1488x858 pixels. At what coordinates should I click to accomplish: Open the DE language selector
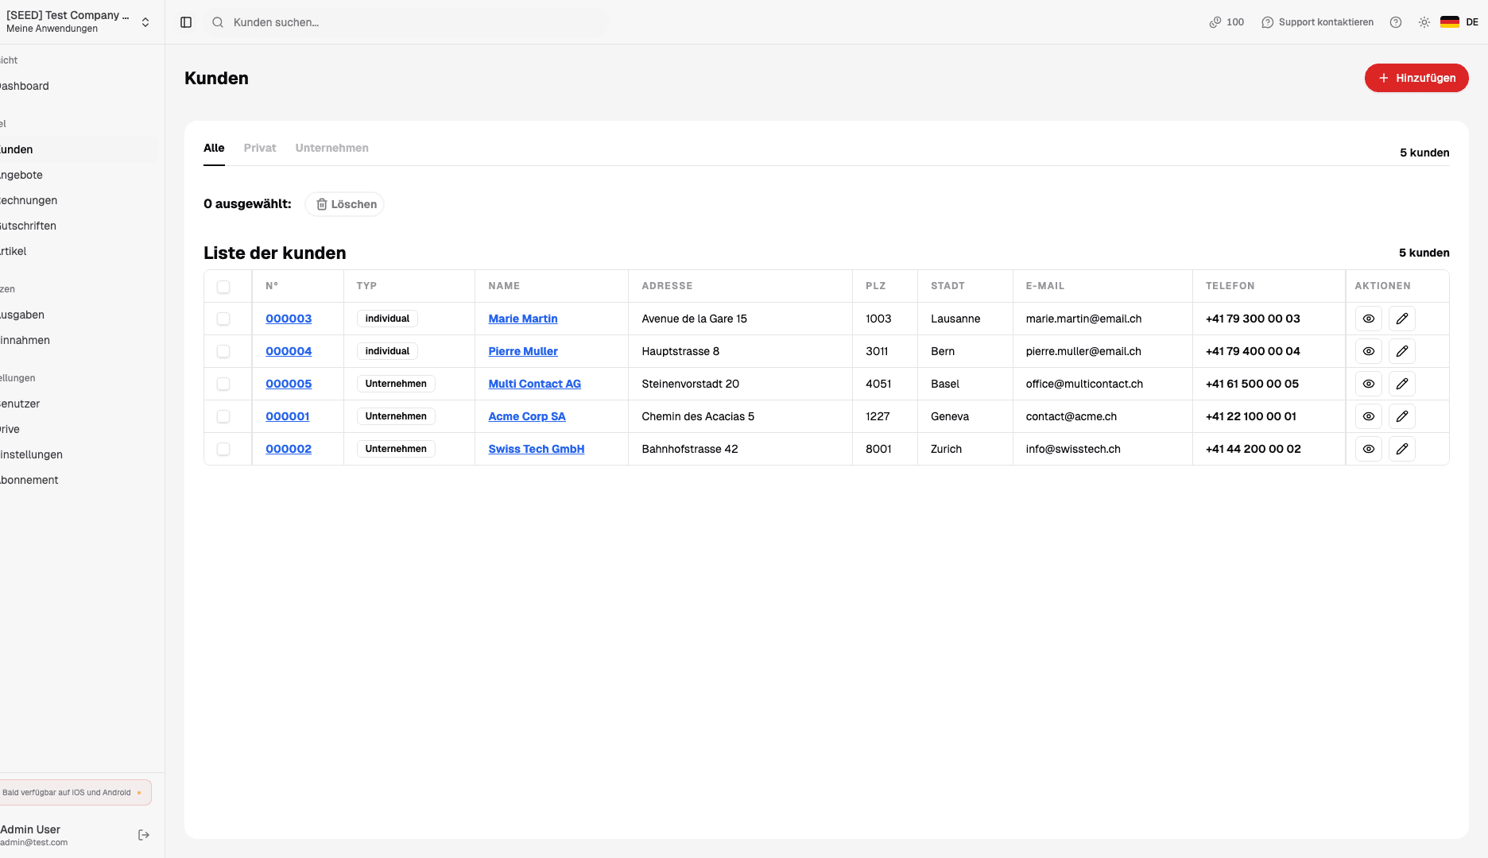1459,22
